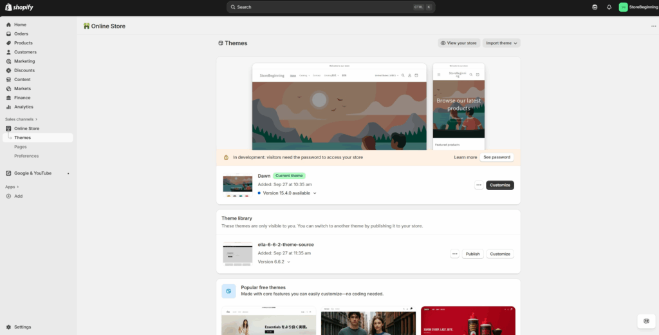Click the chat assistant icon at bottom right
The image size is (659, 335).
[x=646, y=321]
